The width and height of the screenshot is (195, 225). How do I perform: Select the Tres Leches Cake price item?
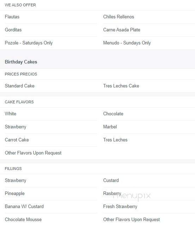coord(121,86)
